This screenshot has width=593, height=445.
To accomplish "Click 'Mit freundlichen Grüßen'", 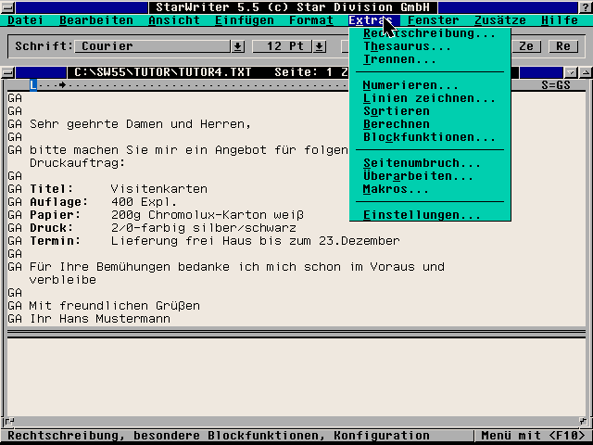I will (115, 306).
